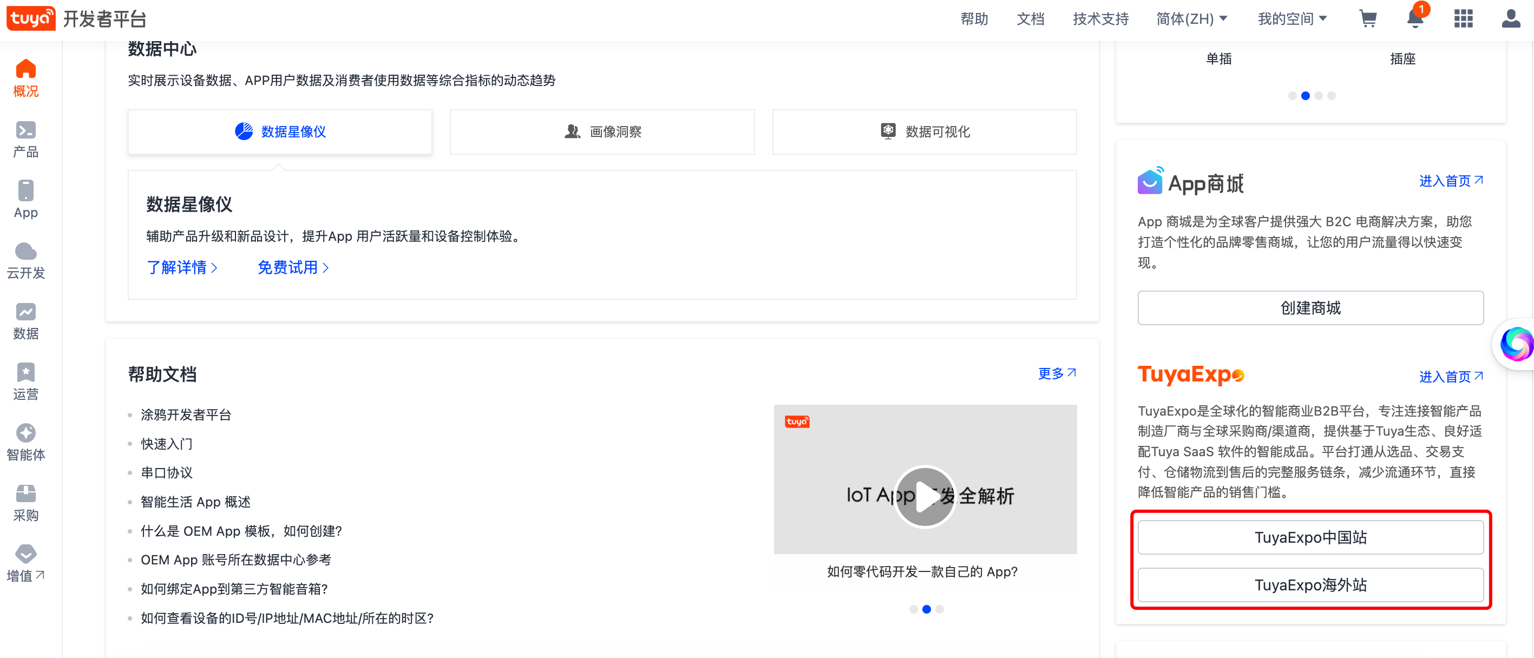Open 文档 in the top navigation
1534x658 pixels.
click(1030, 18)
